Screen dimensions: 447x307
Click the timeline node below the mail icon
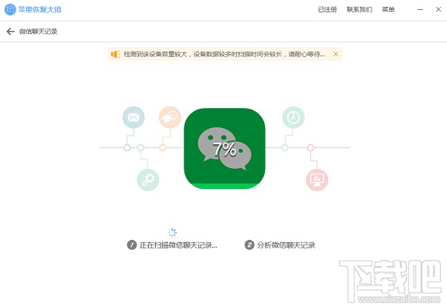tap(127, 147)
